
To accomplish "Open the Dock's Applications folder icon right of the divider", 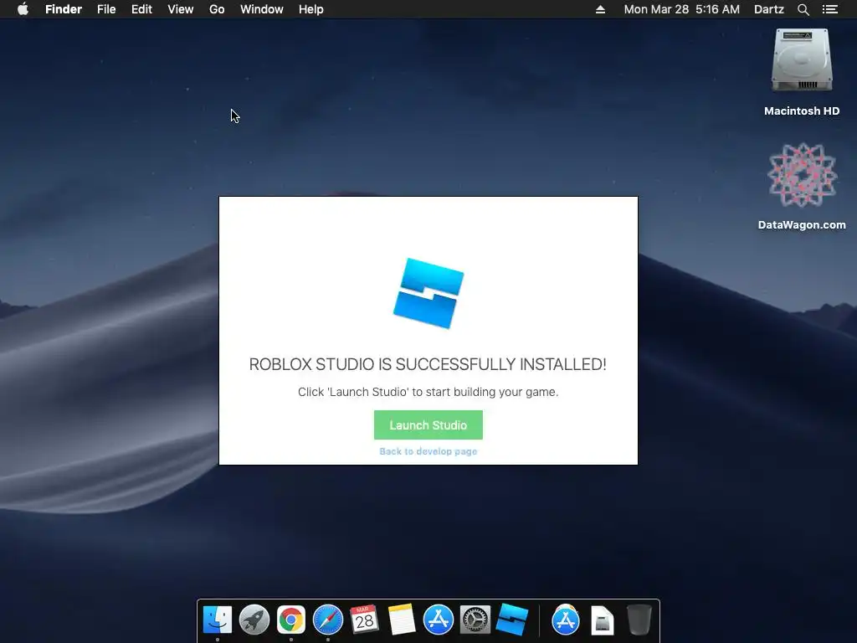I will [566, 620].
